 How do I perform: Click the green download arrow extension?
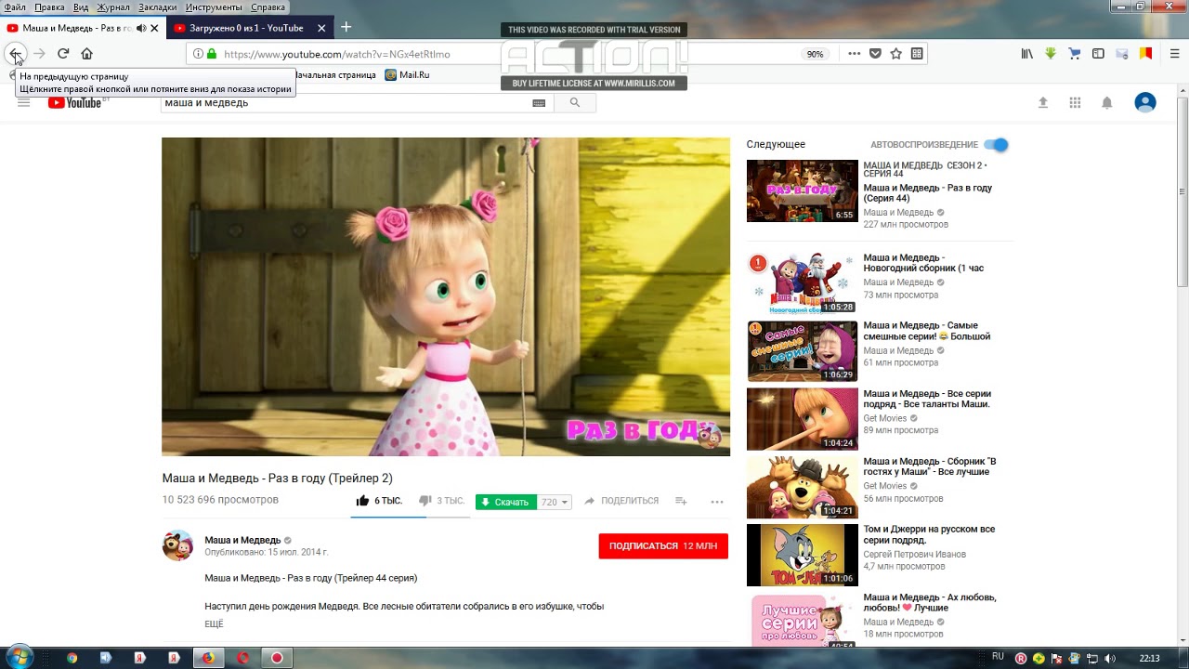[1051, 54]
